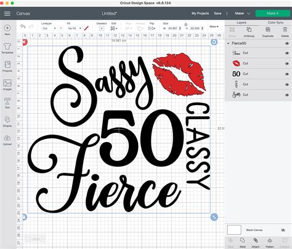Image resolution: width=292 pixels, height=249 pixels.
Task: Click the red X delete handle on canvas
Action: pos(25,42)
